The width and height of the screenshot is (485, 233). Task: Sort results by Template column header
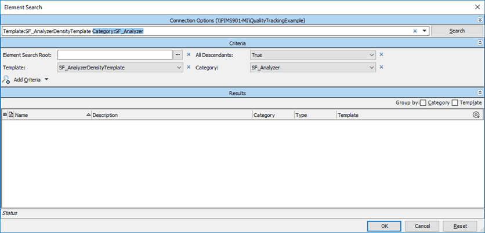click(x=404, y=115)
